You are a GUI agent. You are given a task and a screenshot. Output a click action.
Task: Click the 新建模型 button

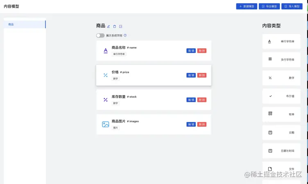[x=247, y=6]
